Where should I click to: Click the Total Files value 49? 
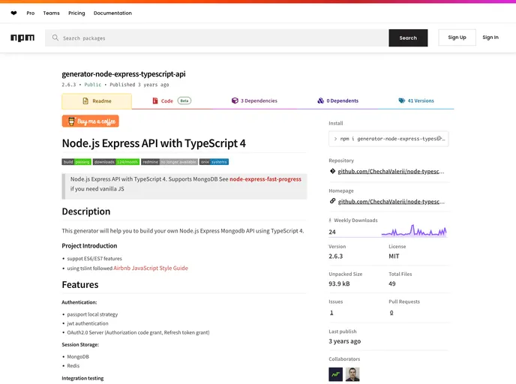coord(392,283)
